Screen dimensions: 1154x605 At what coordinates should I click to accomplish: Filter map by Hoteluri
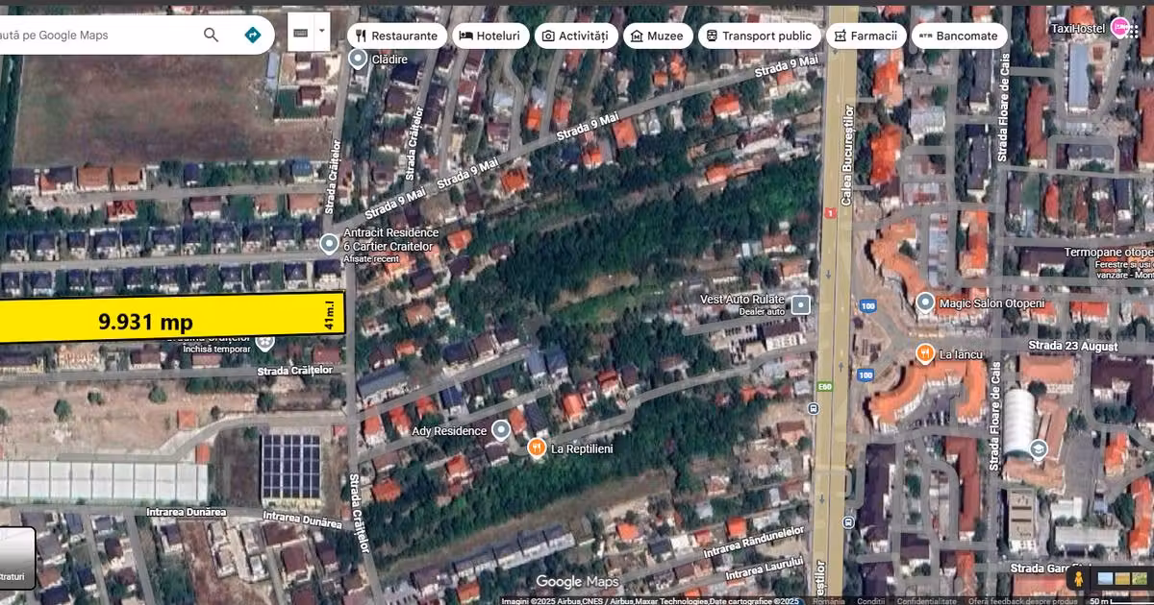coord(490,36)
